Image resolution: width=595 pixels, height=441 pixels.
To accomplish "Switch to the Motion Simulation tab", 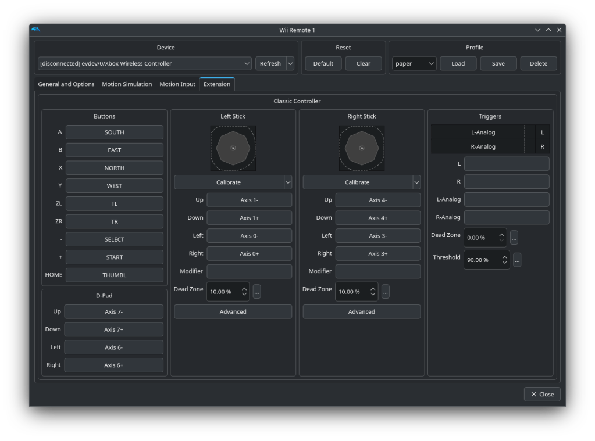I will [x=127, y=84].
